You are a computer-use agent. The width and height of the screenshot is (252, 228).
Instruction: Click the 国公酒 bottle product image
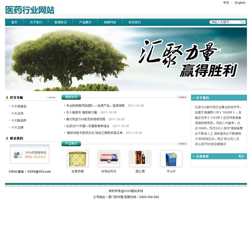pyautogui.click(x=140, y=159)
